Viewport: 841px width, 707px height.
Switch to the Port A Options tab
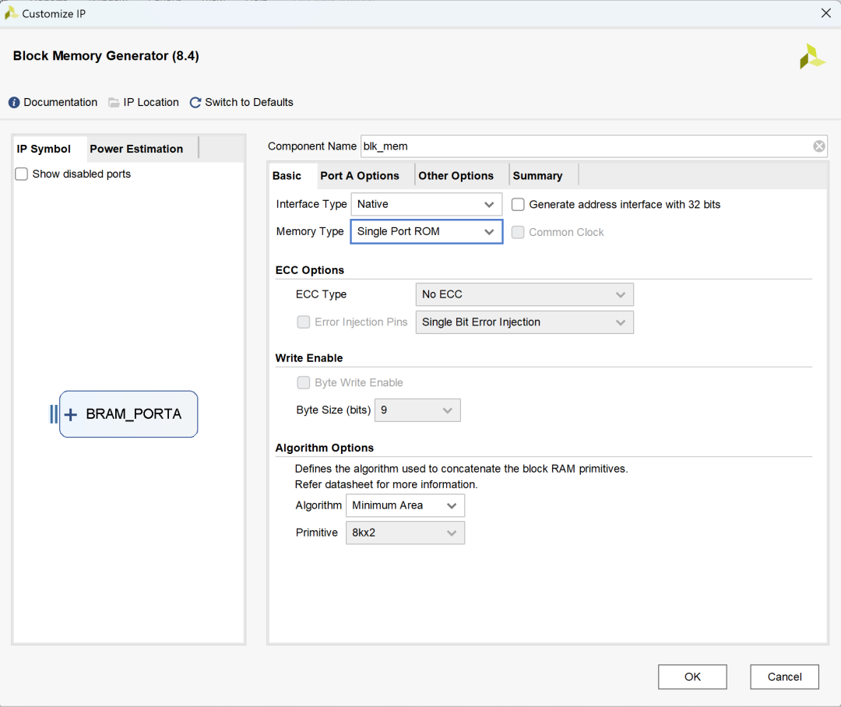click(360, 176)
